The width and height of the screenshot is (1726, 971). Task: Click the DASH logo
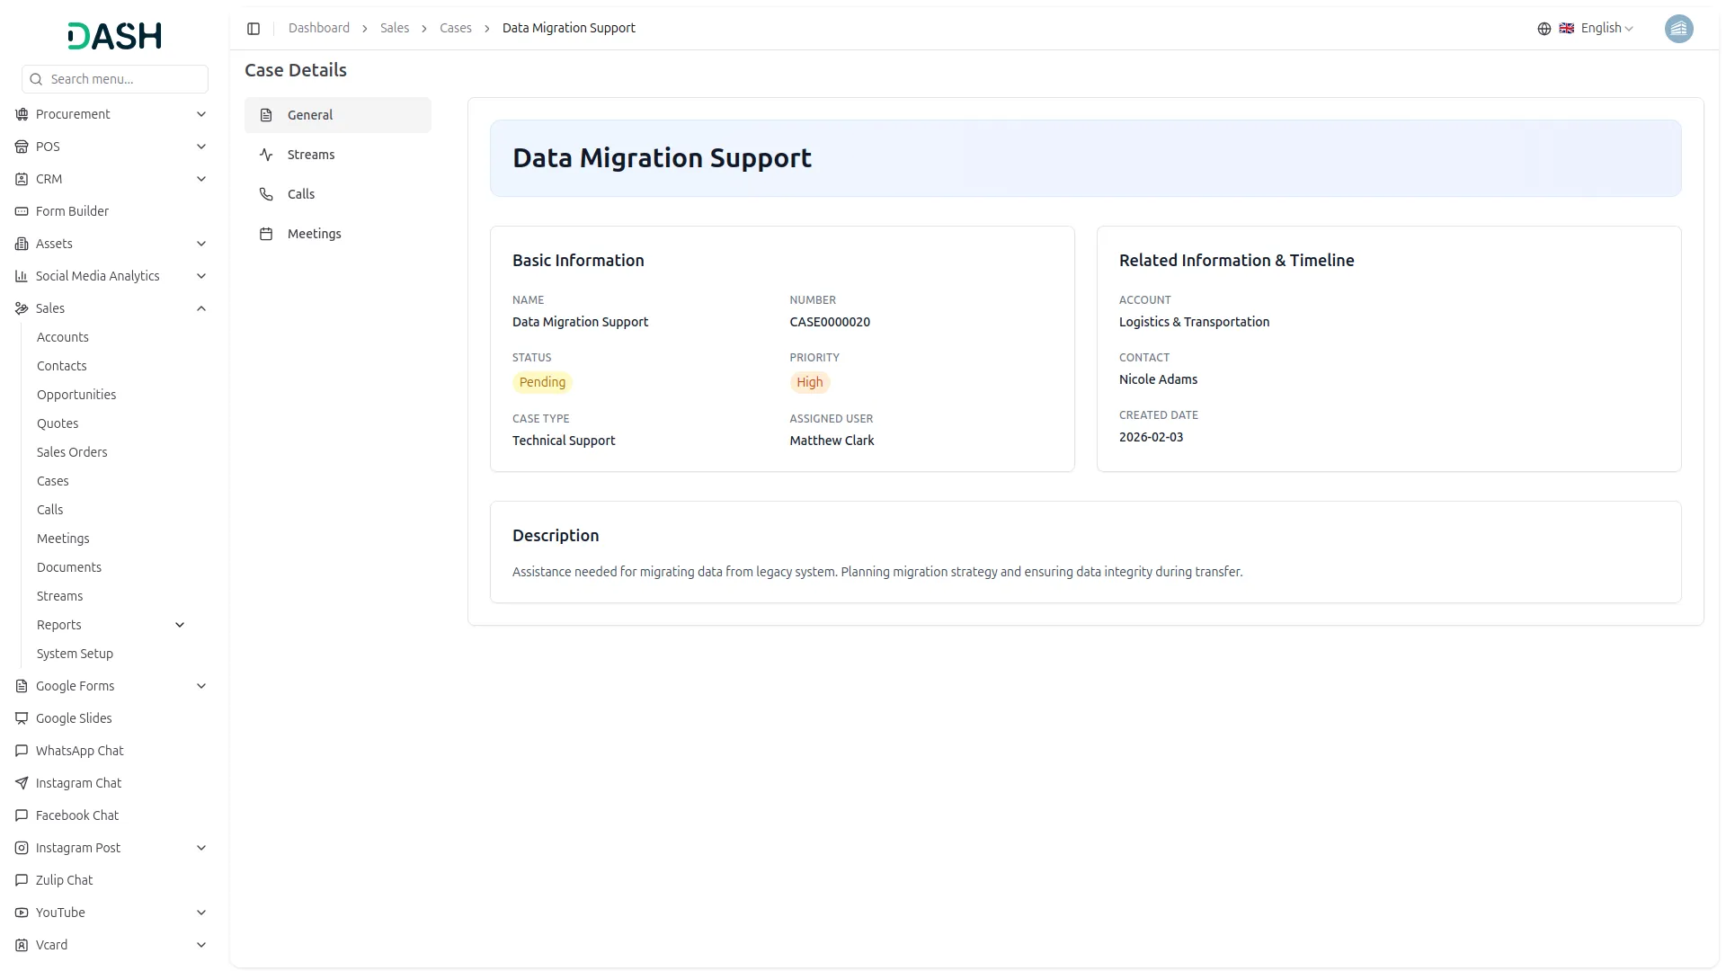click(115, 36)
